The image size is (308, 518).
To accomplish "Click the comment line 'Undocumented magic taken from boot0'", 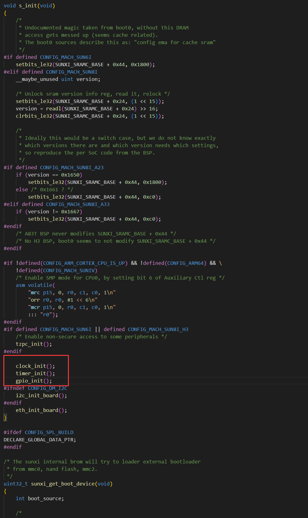I will click(x=104, y=28).
